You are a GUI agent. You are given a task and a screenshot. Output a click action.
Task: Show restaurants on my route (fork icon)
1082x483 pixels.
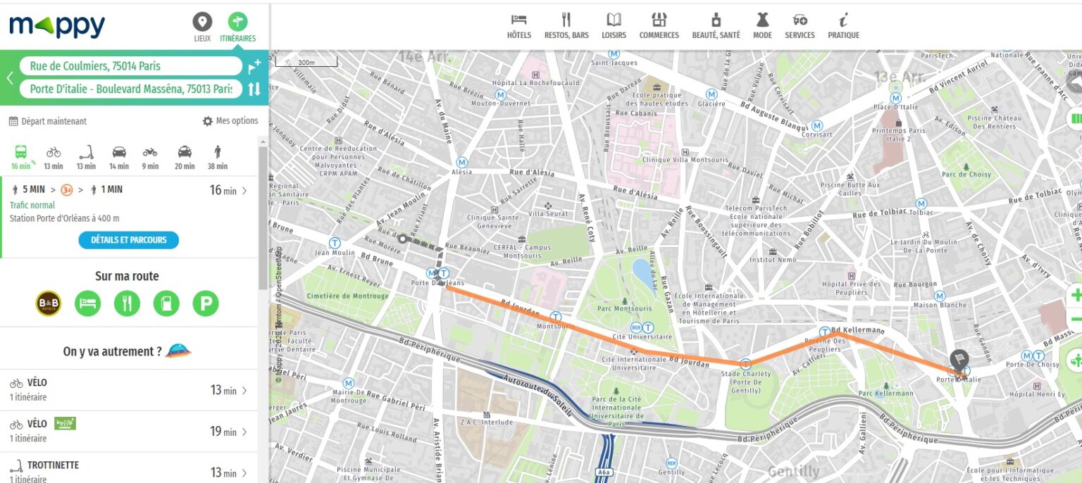[x=128, y=303]
